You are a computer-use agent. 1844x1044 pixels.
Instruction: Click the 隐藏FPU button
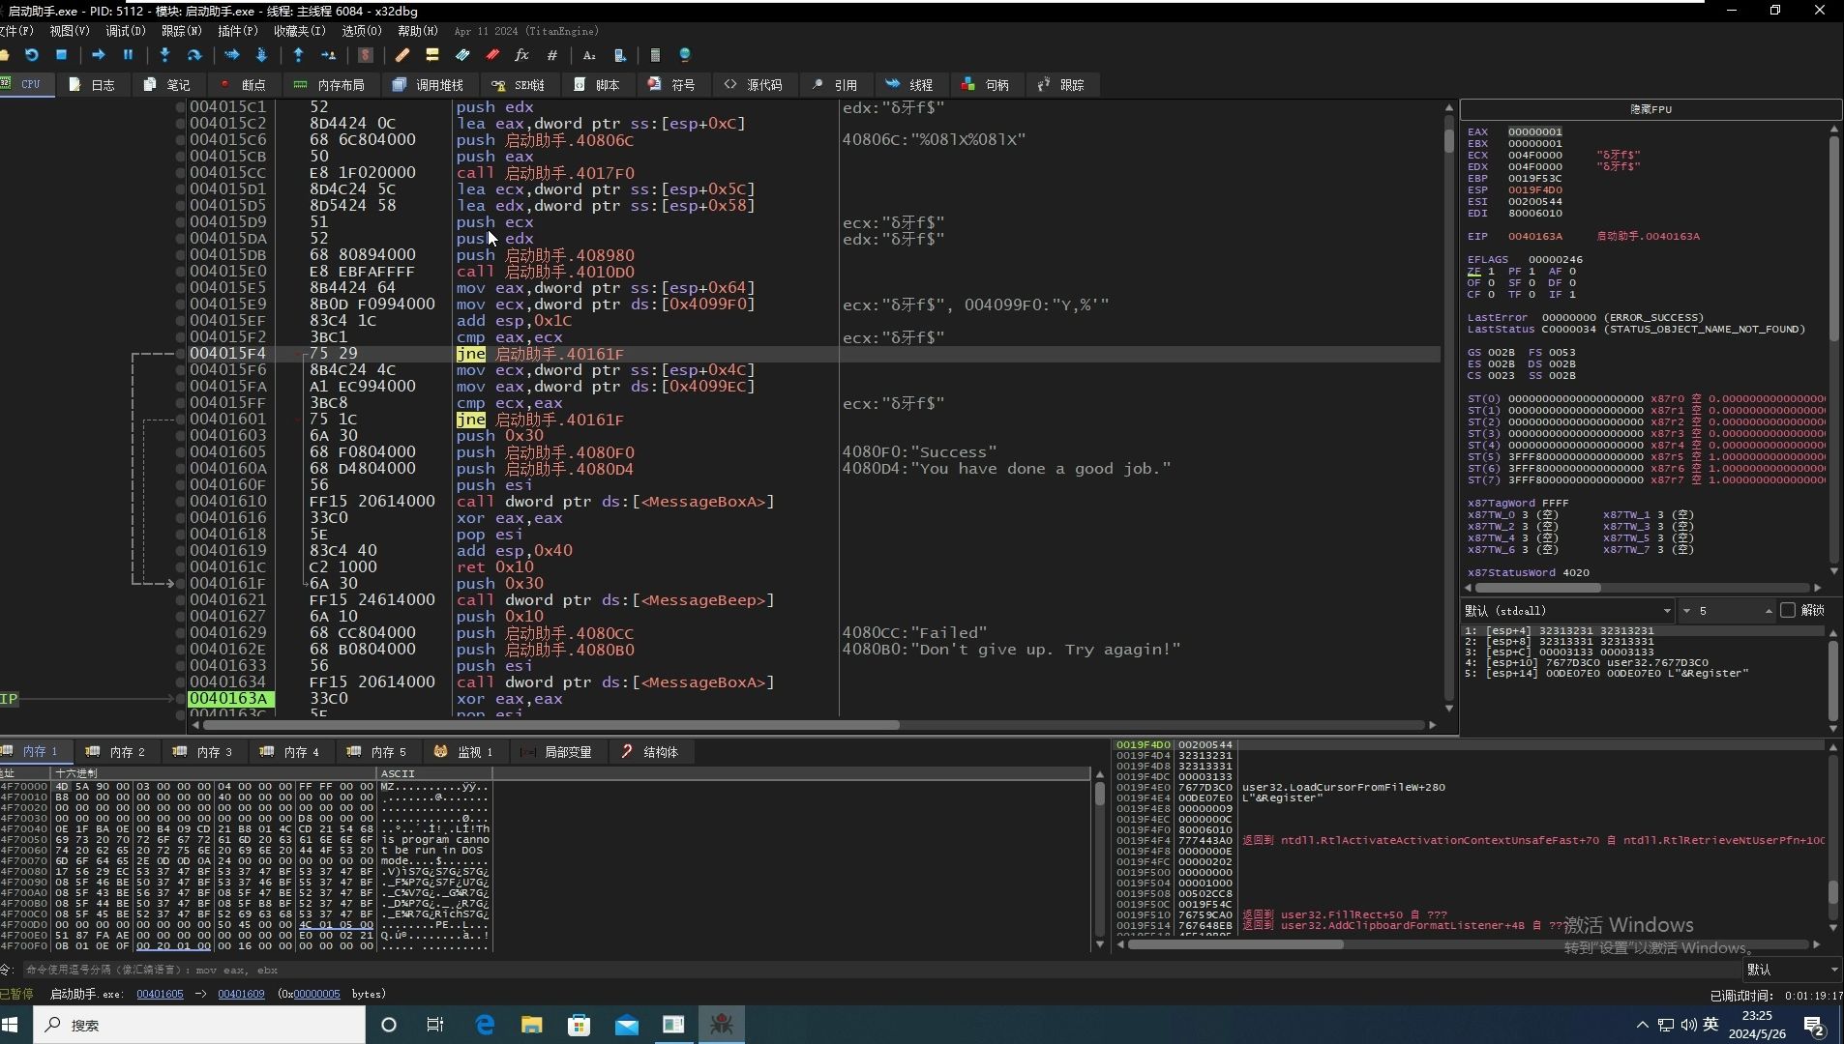pos(1651,109)
